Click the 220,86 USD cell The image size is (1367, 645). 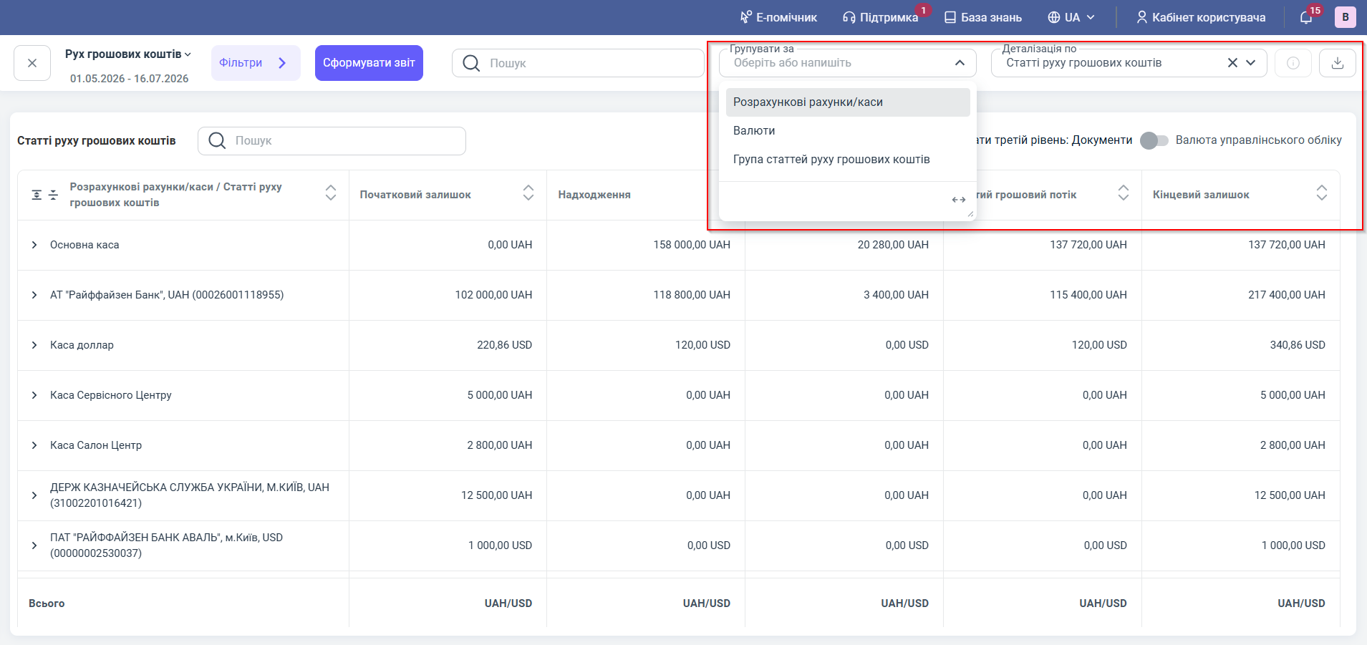point(505,345)
